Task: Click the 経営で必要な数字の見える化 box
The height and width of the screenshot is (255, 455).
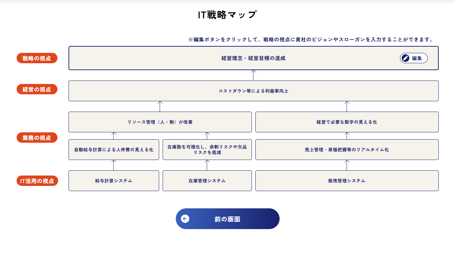Action: 347,122
